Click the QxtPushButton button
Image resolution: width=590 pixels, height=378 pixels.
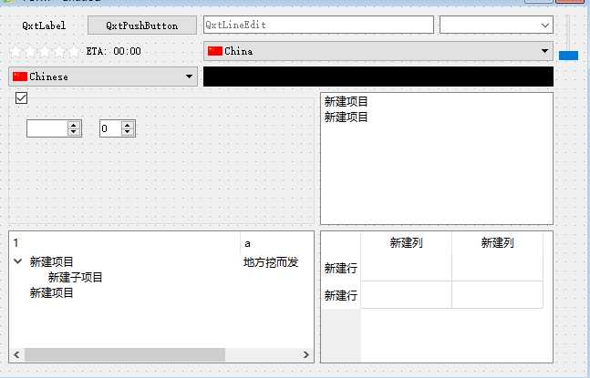(x=142, y=26)
